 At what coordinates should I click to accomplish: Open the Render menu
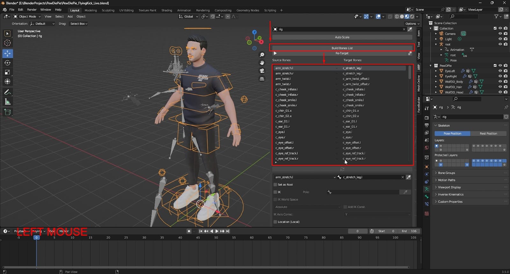click(32, 10)
